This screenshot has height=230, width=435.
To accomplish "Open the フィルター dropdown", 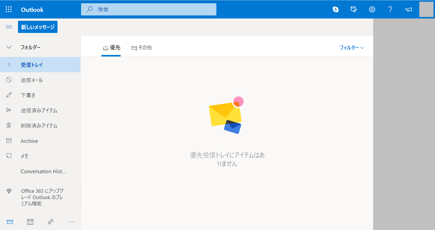I will (352, 48).
